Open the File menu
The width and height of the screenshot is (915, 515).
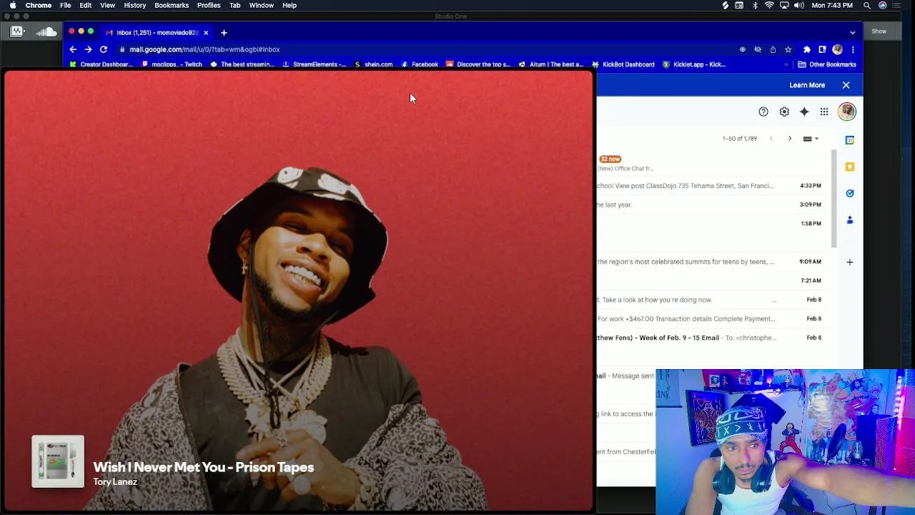pyautogui.click(x=65, y=5)
